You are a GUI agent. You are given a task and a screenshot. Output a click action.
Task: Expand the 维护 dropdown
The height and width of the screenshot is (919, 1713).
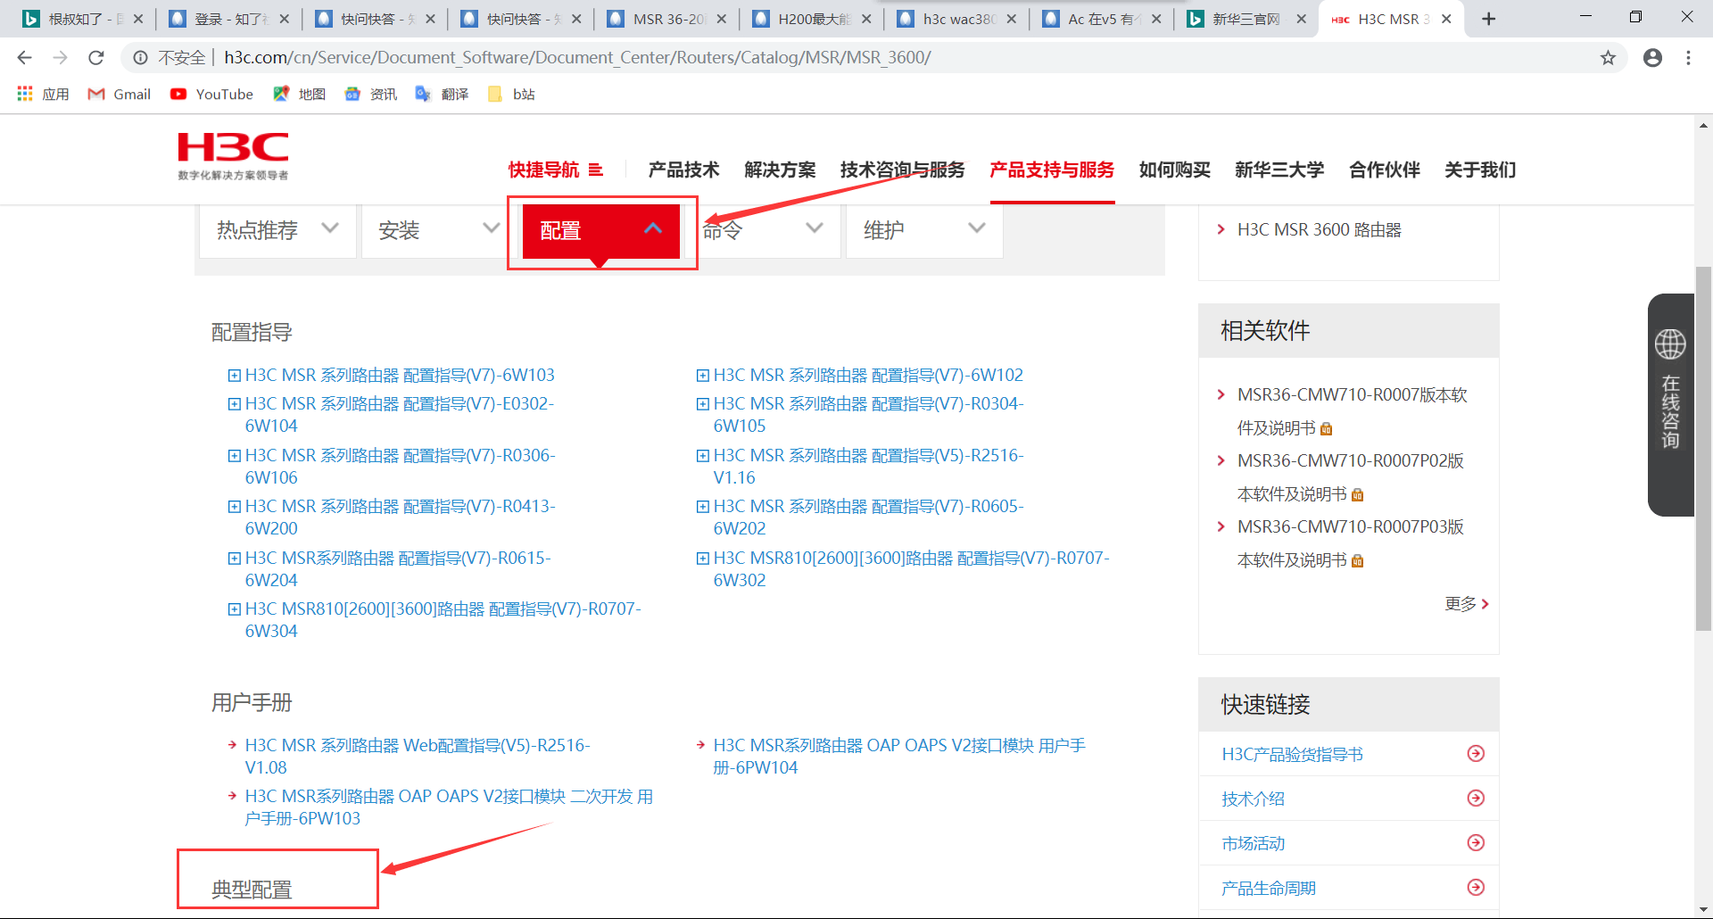tap(924, 230)
